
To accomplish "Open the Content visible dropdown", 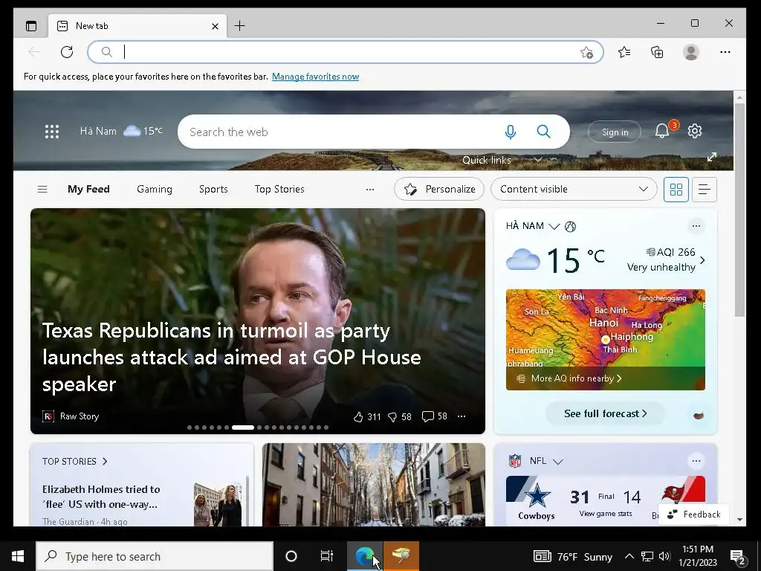I will point(574,190).
